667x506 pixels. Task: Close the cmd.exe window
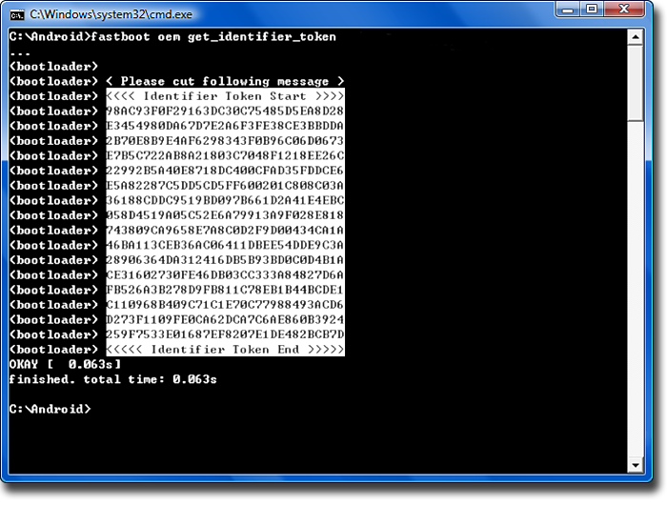click(x=626, y=12)
